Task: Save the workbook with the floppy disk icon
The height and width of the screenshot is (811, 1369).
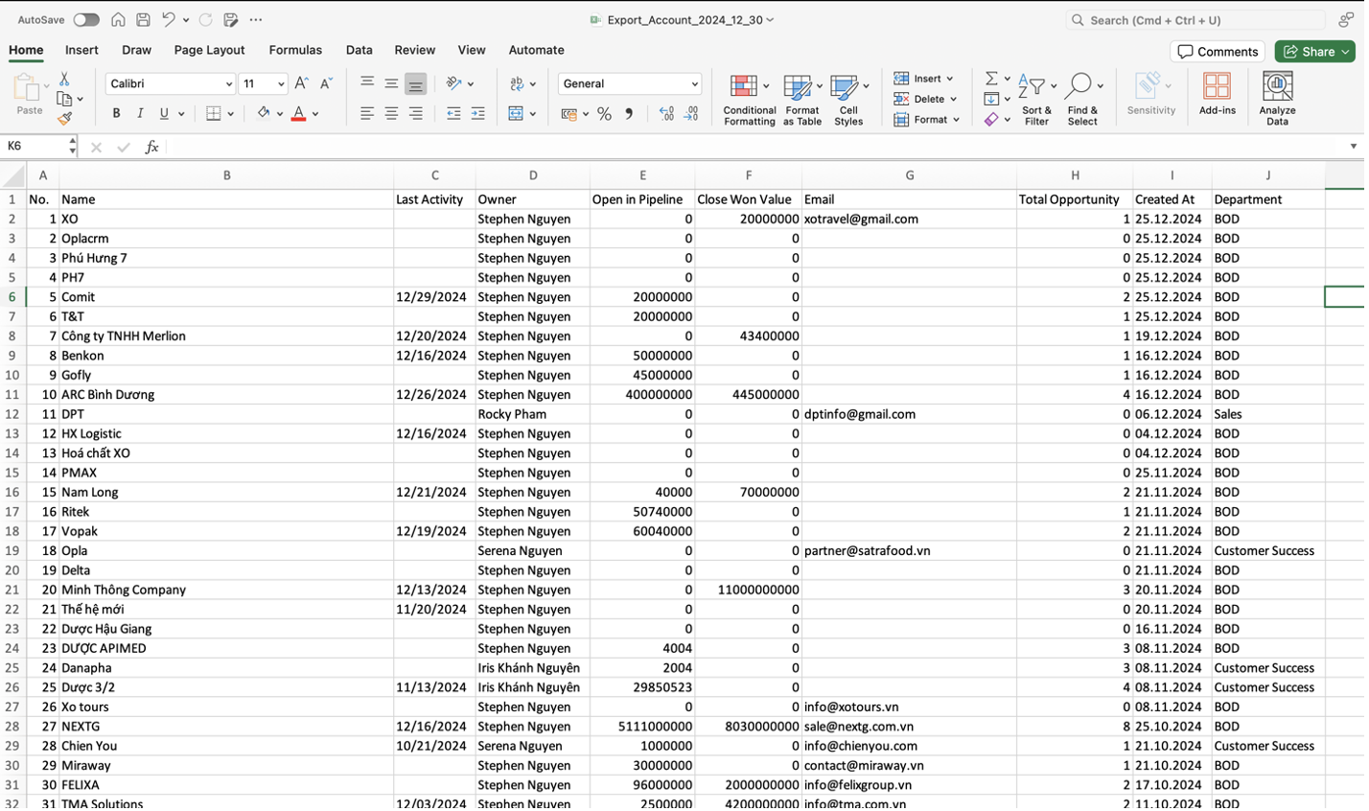Action: [143, 20]
